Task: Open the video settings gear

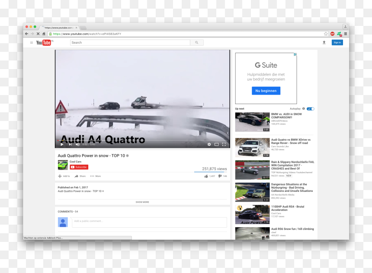Action: [x=209, y=144]
